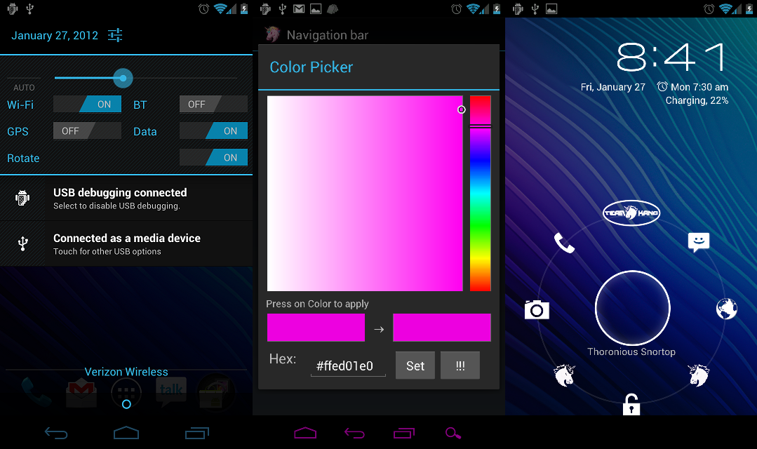Toggle the Wi-Fi switch
This screenshot has height=449, width=757.
(88, 105)
